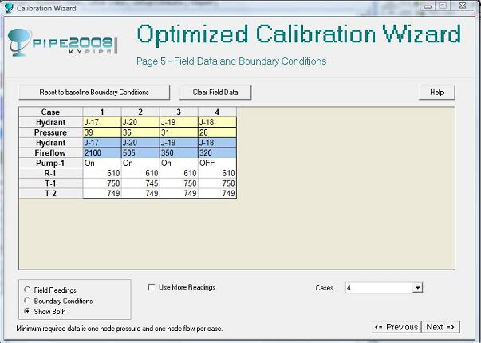This screenshot has width=481, height=343.
Task: Click R-1 value 610 in case 1
Action: click(102, 173)
